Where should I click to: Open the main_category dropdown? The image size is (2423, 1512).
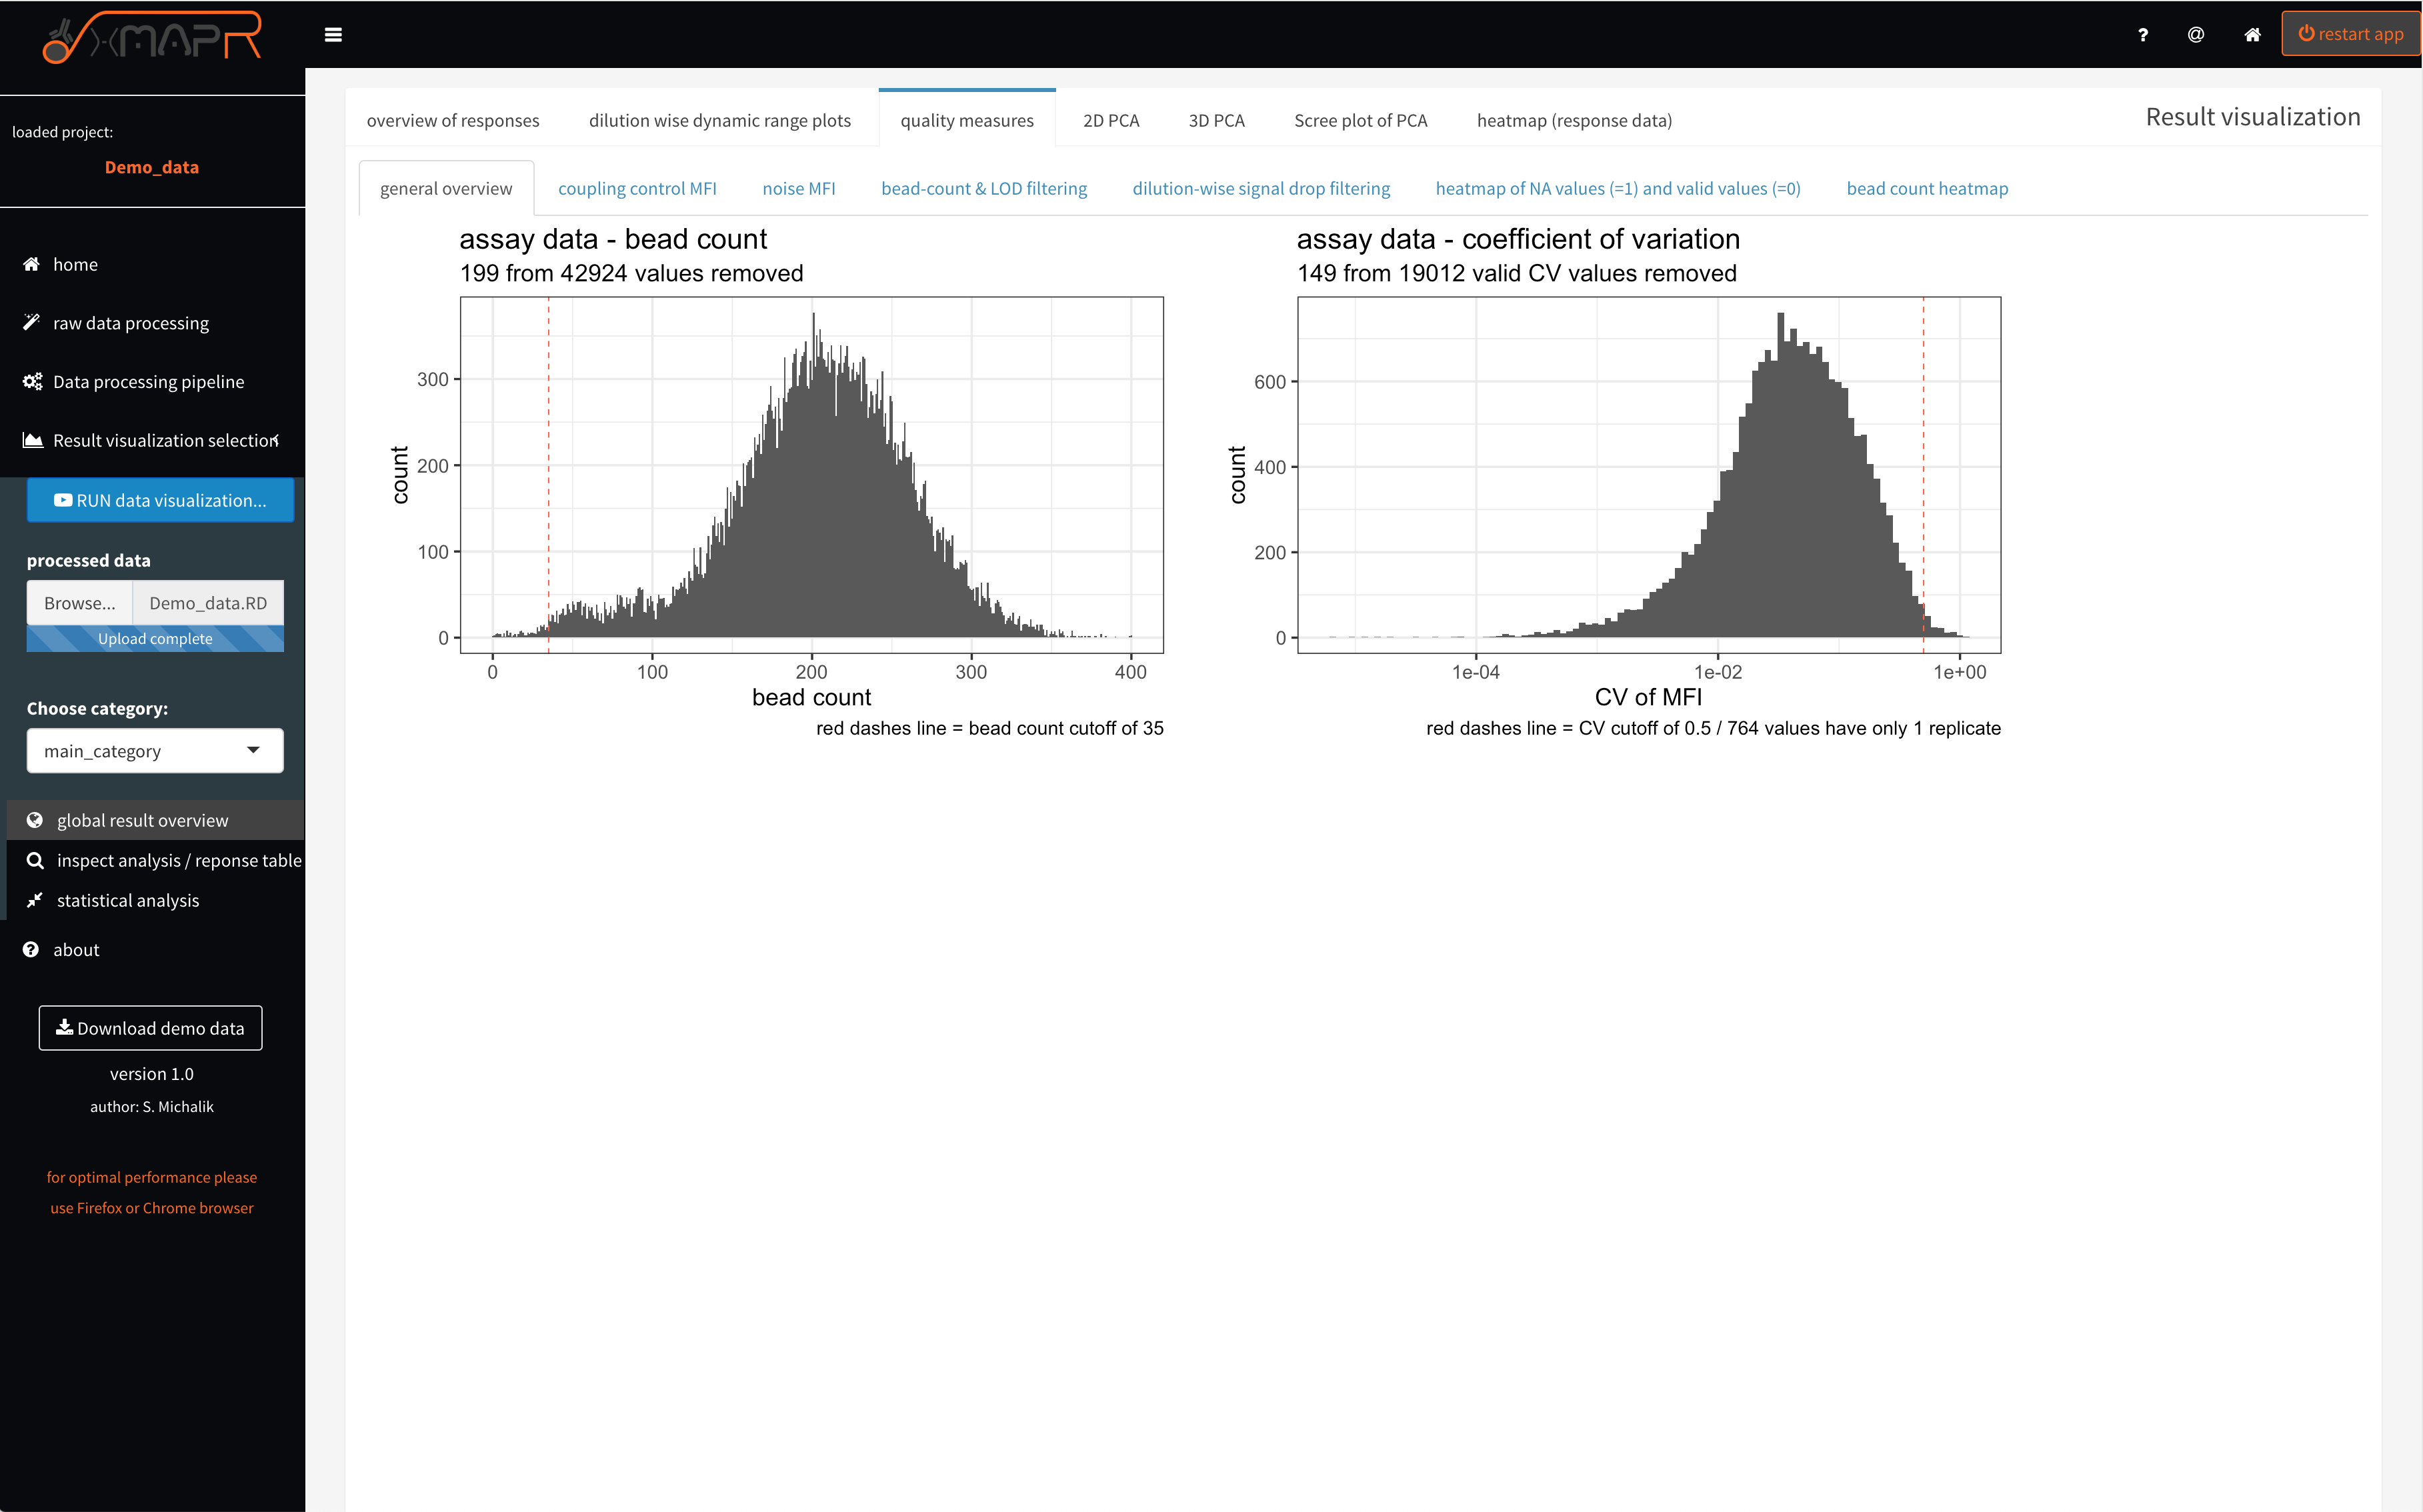tap(154, 750)
